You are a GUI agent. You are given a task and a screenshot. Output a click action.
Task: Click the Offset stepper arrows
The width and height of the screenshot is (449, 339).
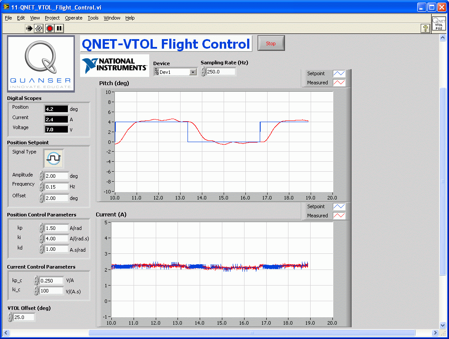pos(41,198)
